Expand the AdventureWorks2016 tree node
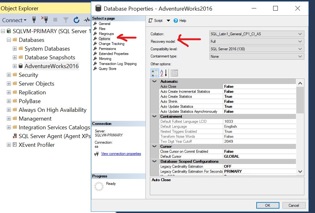 tap(15, 66)
